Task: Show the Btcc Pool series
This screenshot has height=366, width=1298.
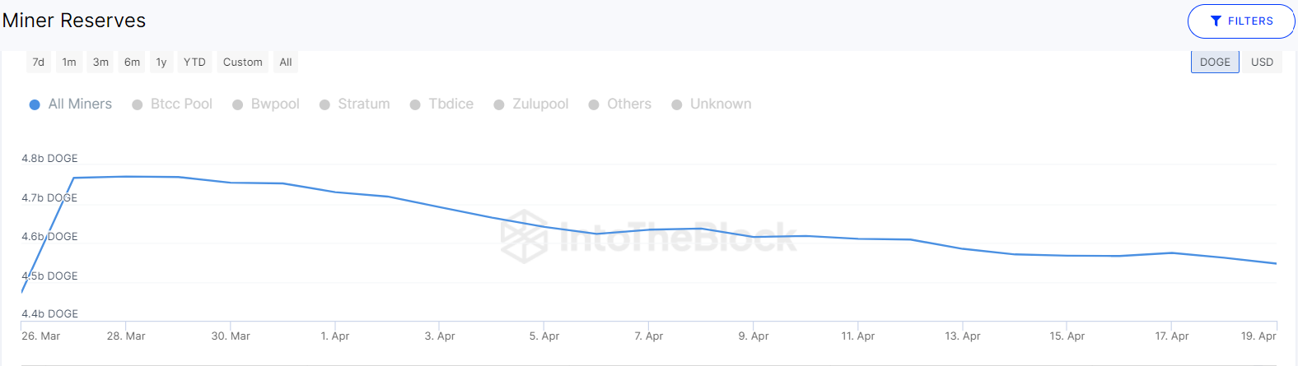Action: click(138, 104)
